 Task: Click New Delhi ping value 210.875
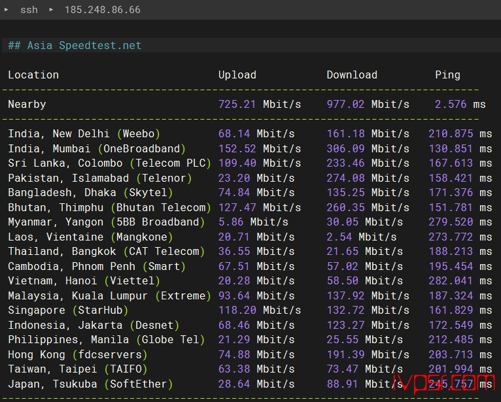click(x=451, y=133)
